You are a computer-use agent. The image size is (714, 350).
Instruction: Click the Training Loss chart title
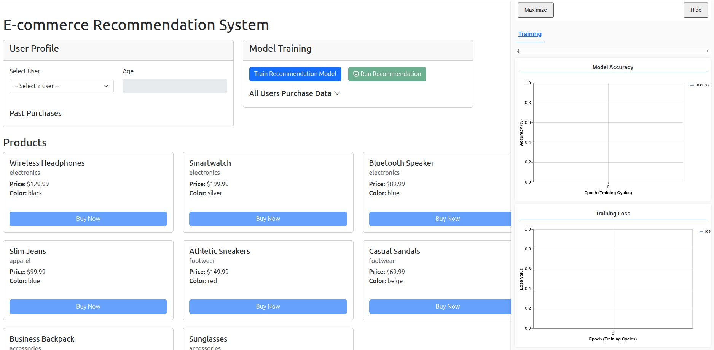(613, 214)
